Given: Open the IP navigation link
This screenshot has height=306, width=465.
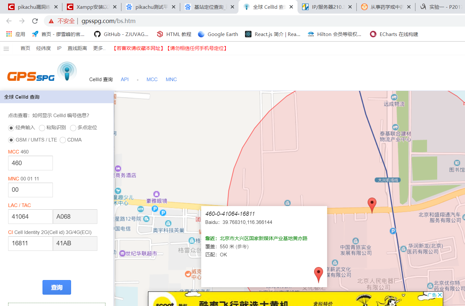Looking at the screenshot, I should coord(59,48).
